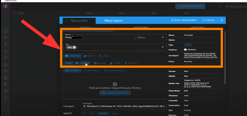Click the Proxy column header
This screenshot has width=247, height=116.
pyautogui.click(x=187, y=13)
